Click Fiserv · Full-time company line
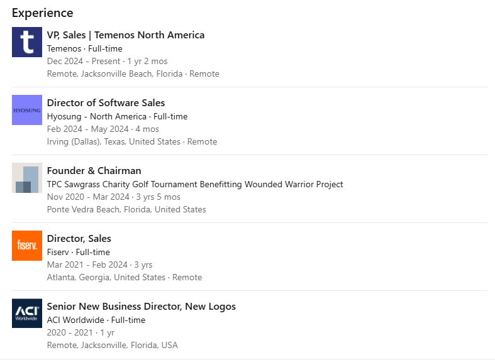 pos(79,252)
